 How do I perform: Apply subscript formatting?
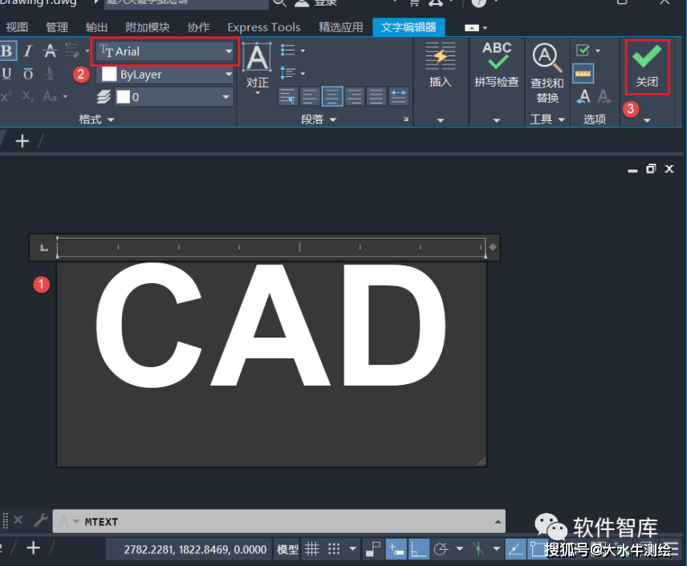28,96
